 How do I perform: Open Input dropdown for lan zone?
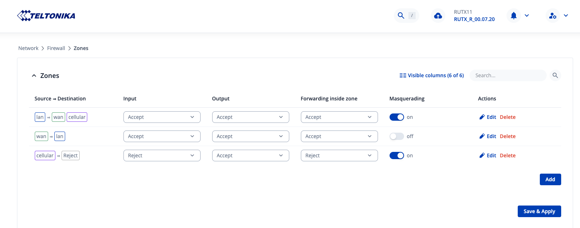161,117
